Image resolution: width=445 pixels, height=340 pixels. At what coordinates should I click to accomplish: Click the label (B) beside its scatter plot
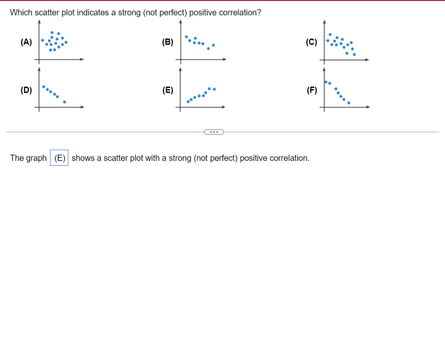tap(167, 42)
